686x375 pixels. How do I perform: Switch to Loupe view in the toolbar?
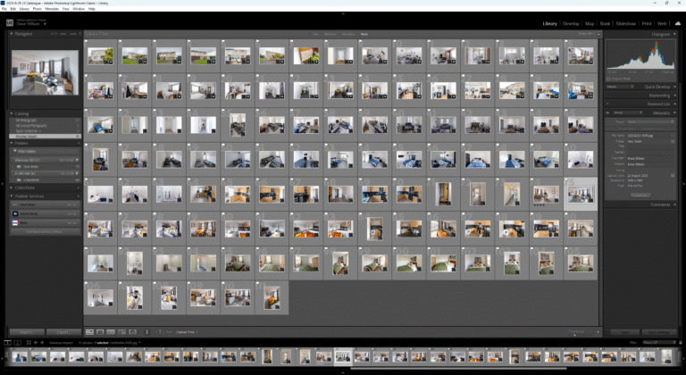(x=100, y=332)
